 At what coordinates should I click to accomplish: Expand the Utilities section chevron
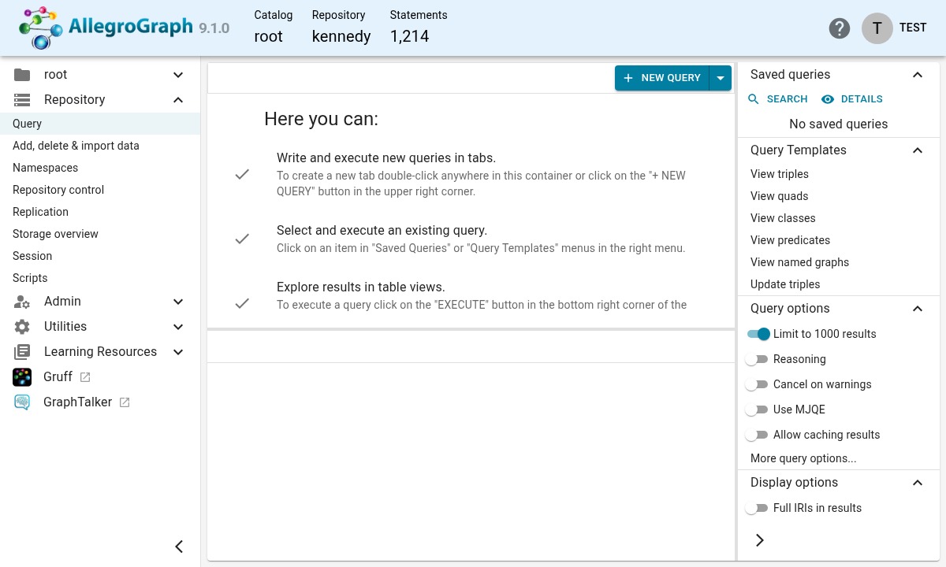coord(178,327)
